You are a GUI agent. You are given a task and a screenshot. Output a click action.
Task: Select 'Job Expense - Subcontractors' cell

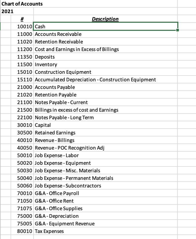[x=106, y=186]
